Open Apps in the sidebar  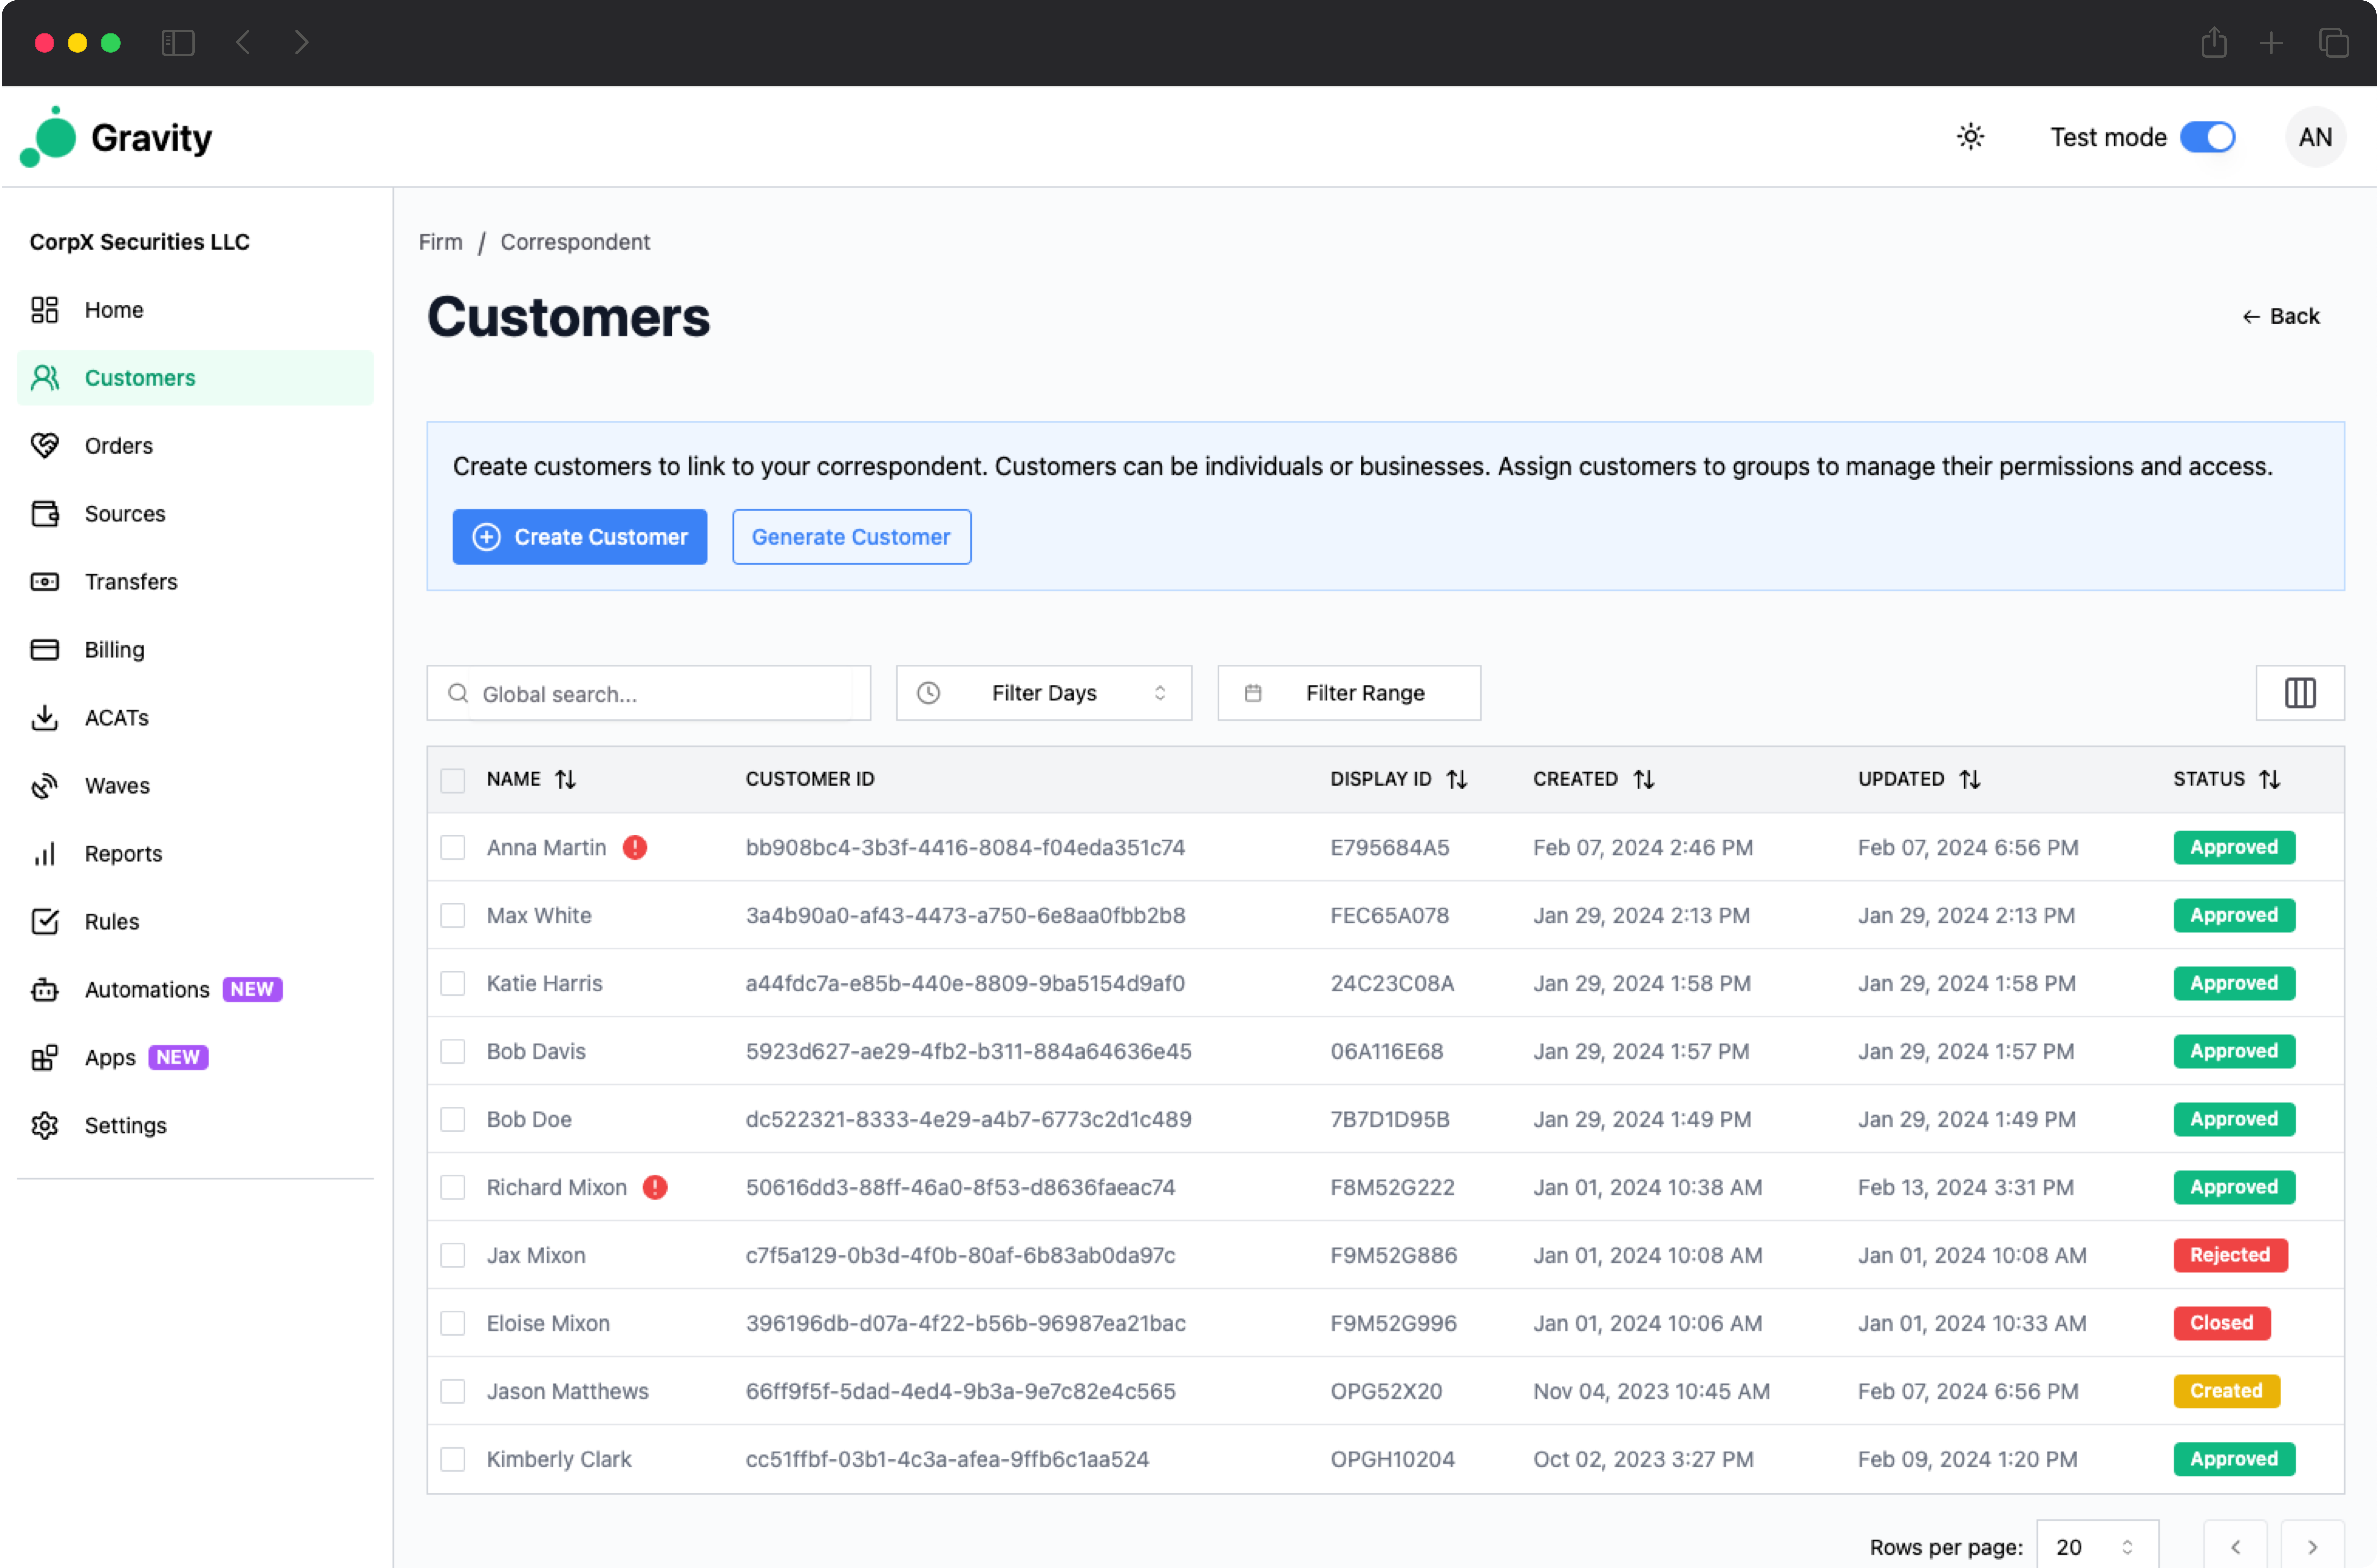(x=195, y=1058)
